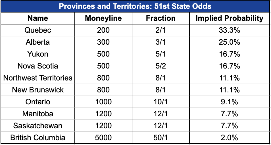Select Quebec's 33.3% probability cell
Screen dimensions: 271x145
230,30
